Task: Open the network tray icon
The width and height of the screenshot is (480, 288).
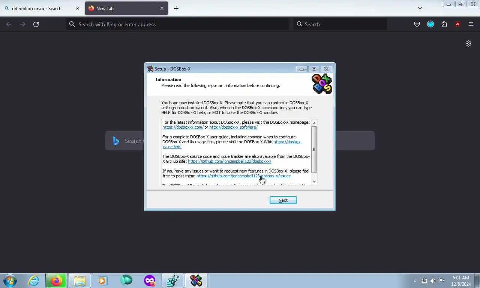Action: click(x=424, y=281)
